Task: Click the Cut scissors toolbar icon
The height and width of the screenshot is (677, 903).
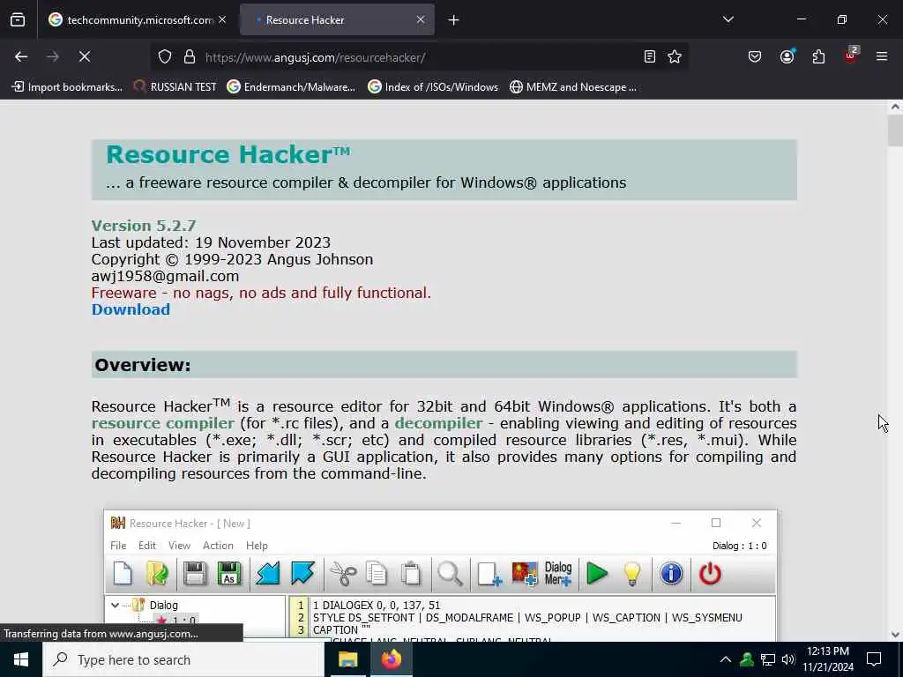Action: click(343, 574)
